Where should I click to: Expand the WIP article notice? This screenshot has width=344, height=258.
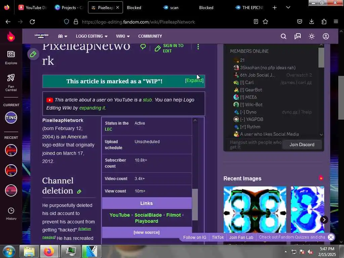pos(194,81)
